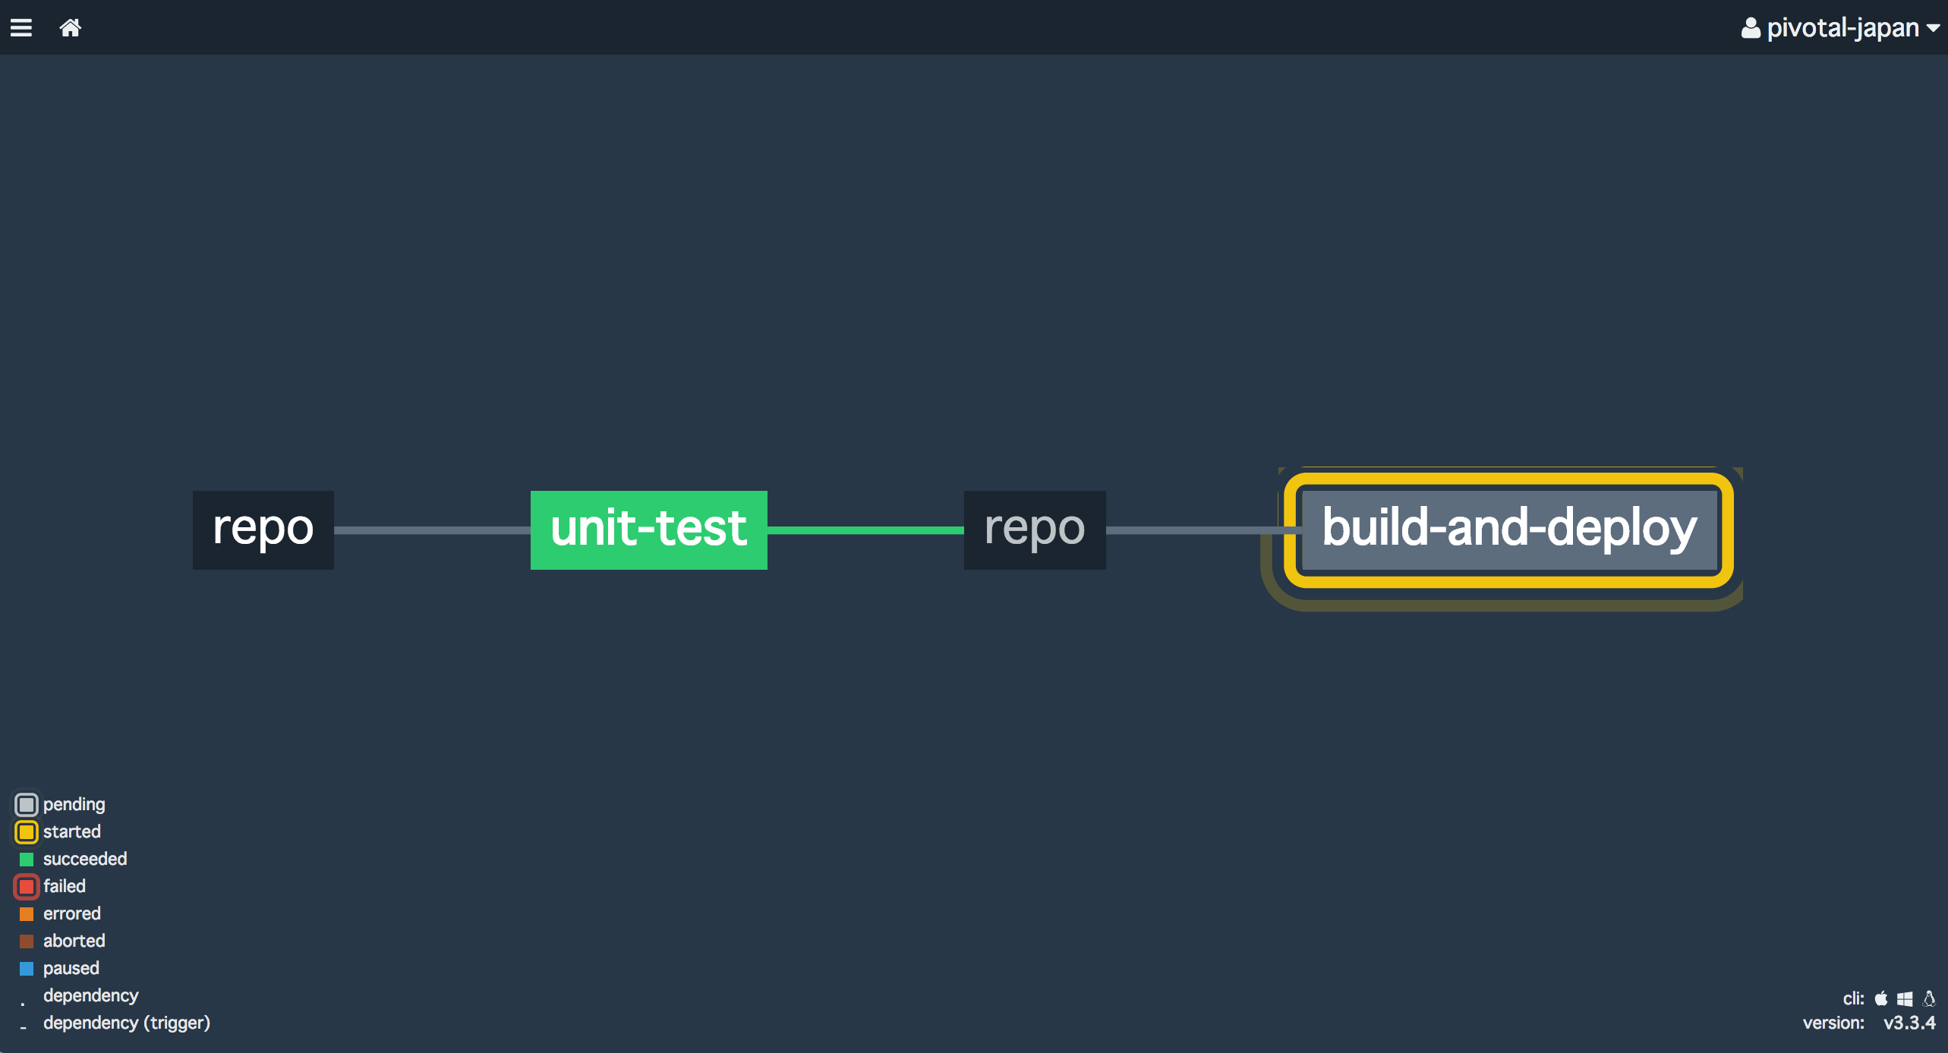The image size is (1948, 1053).
Task: Click the green succeeded legend swatch
Action: point(27,859)
